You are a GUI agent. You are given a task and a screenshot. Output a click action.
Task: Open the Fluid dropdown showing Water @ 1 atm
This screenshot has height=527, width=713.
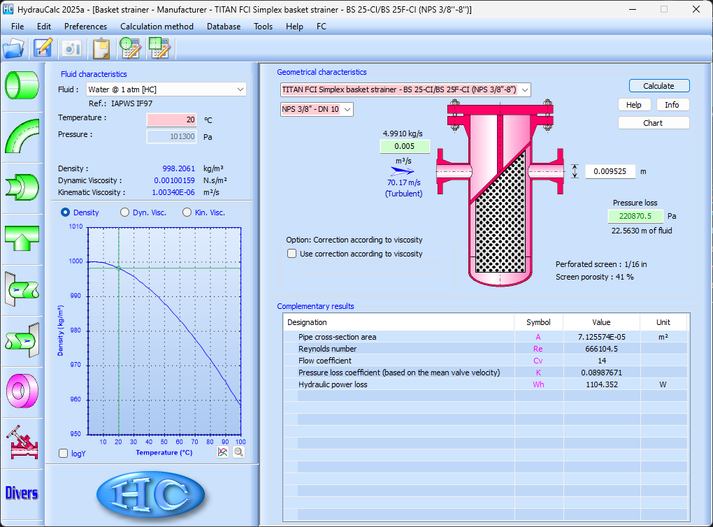click(240, 89)
